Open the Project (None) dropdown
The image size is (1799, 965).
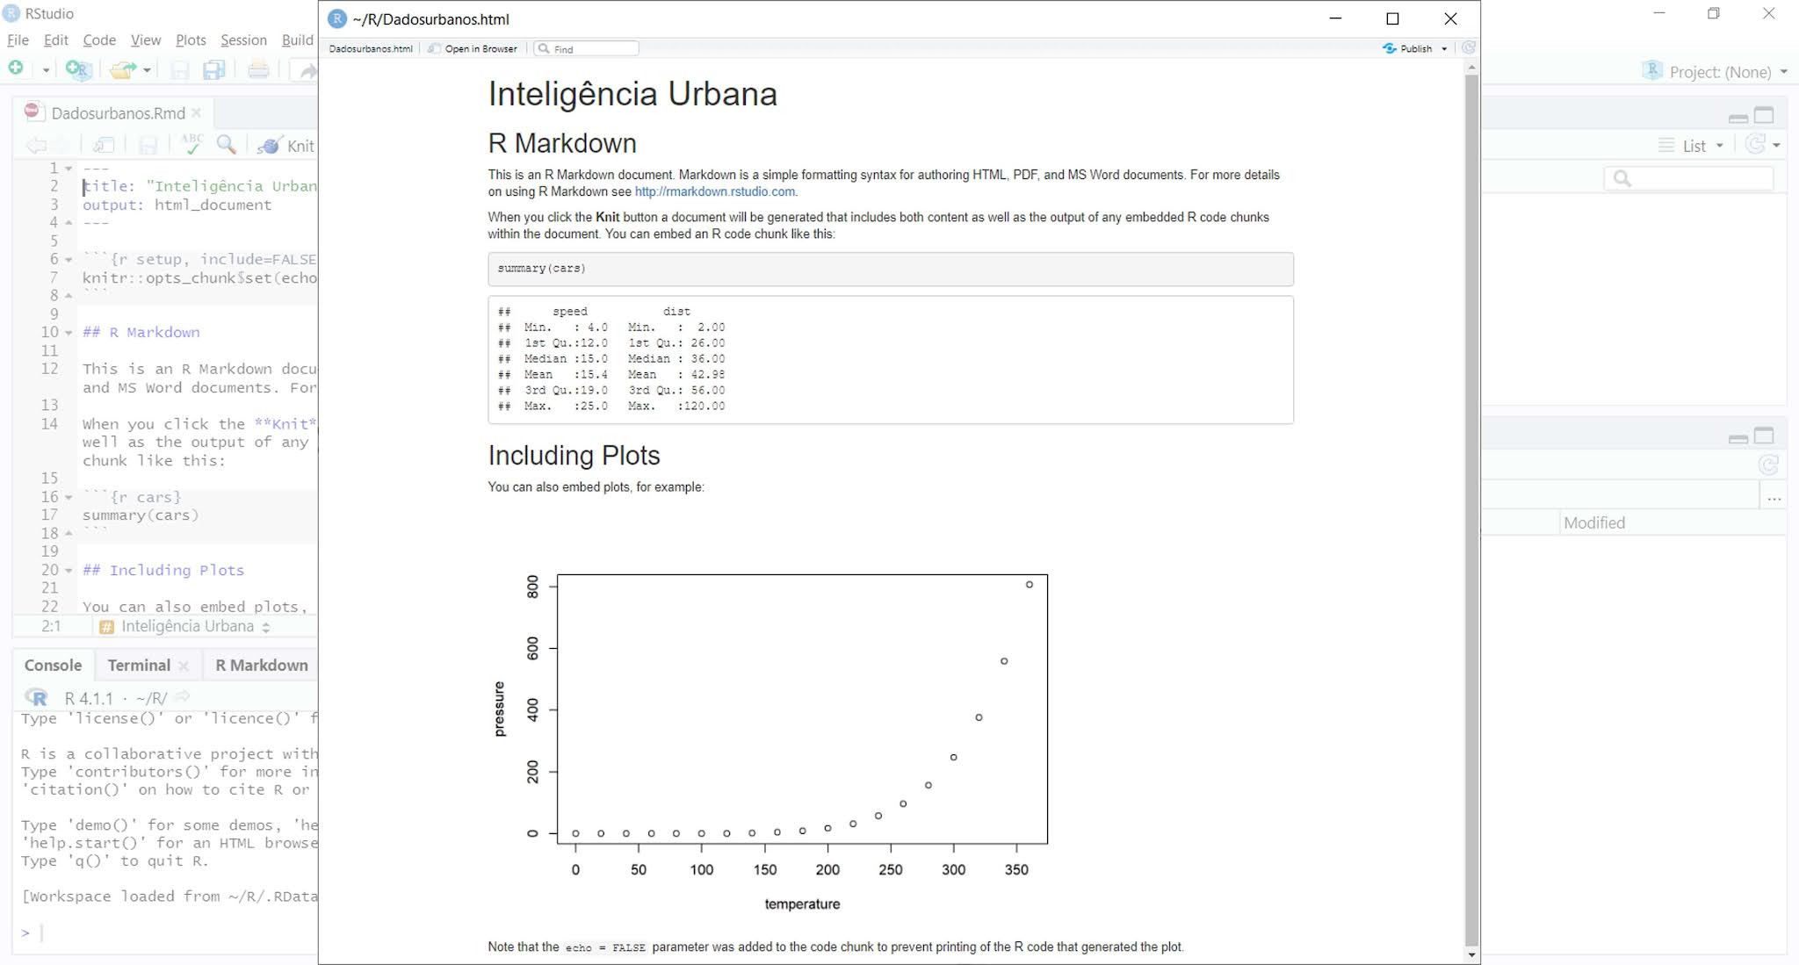point(1728,72)
